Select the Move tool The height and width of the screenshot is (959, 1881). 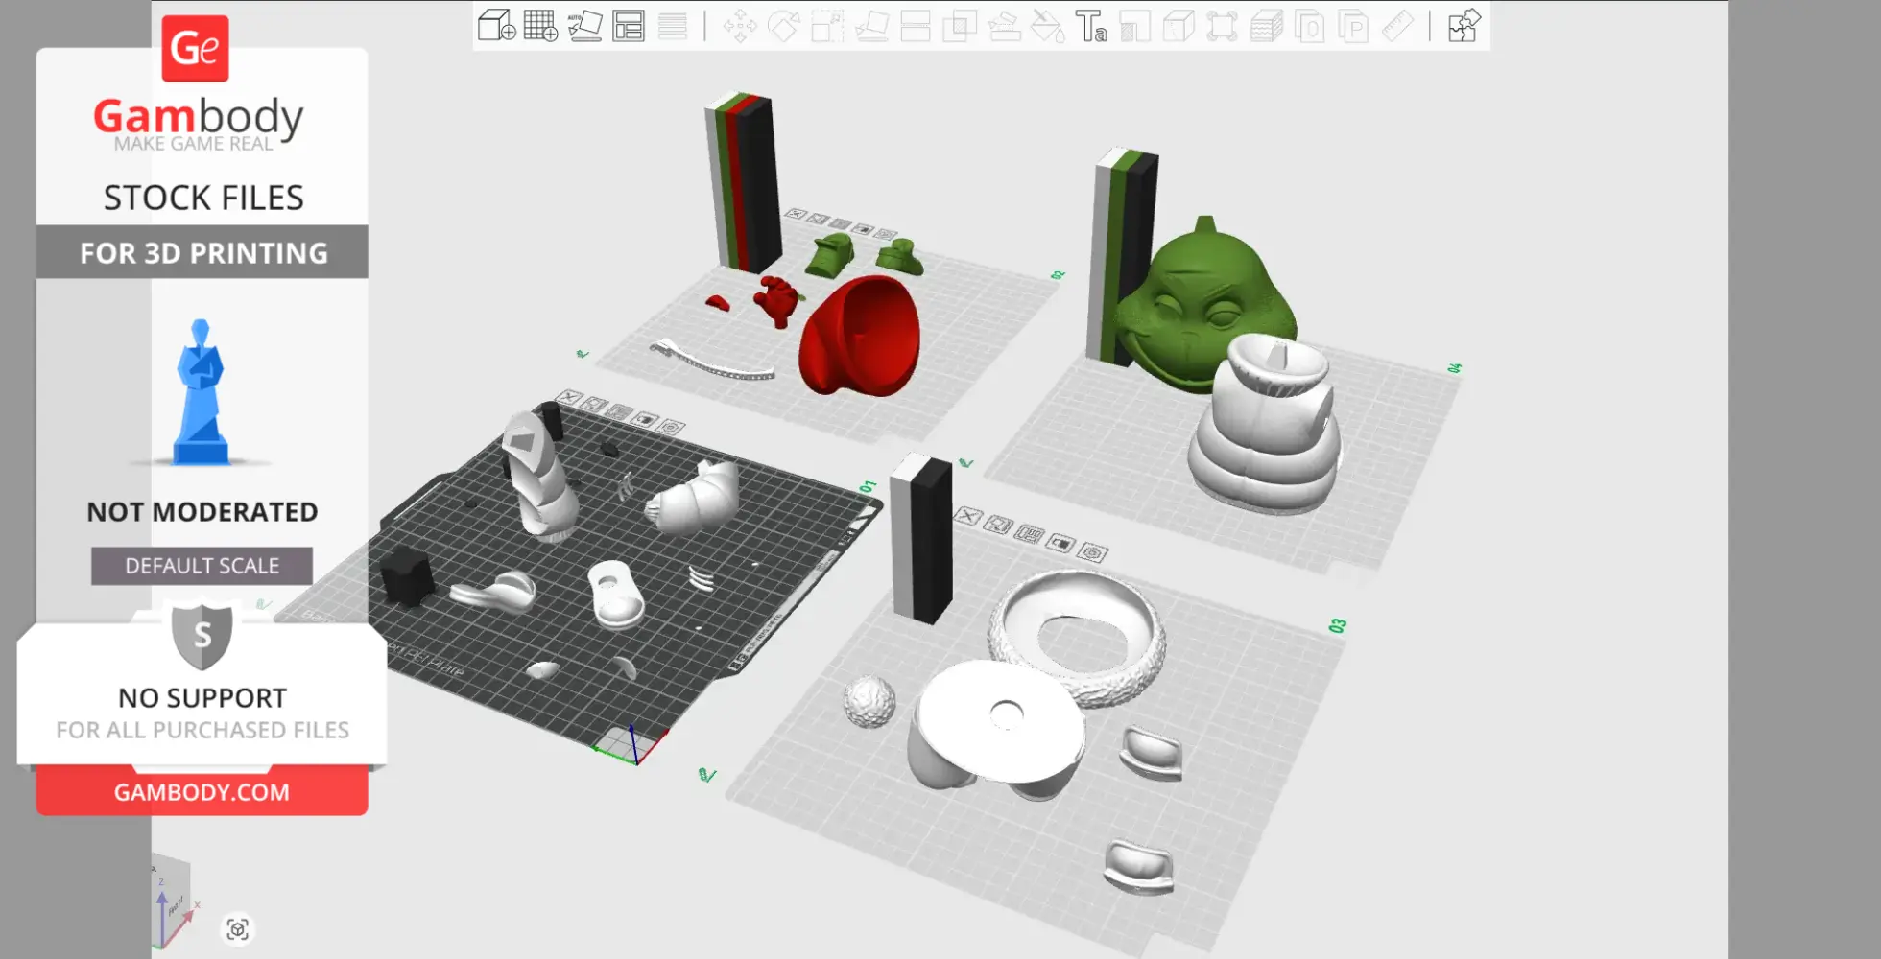[740, 26]
